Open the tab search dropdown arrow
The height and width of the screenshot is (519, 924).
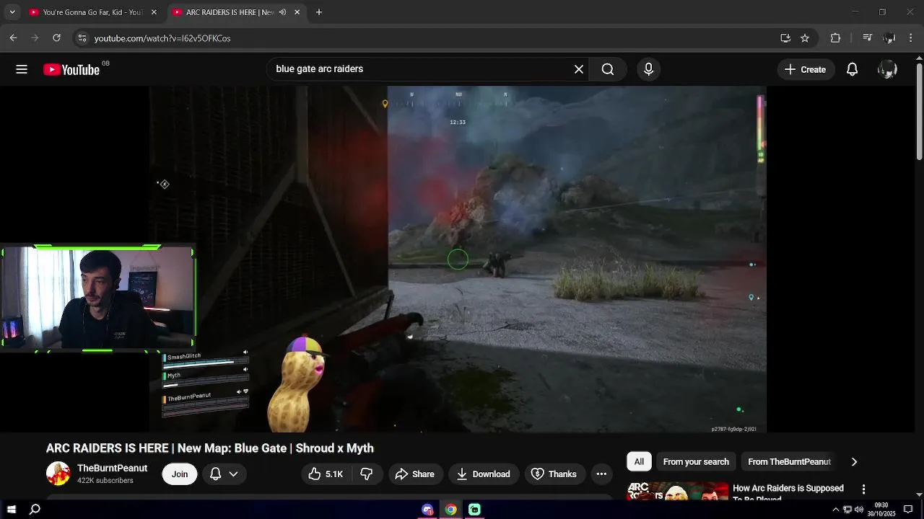[x=12, y=12]
